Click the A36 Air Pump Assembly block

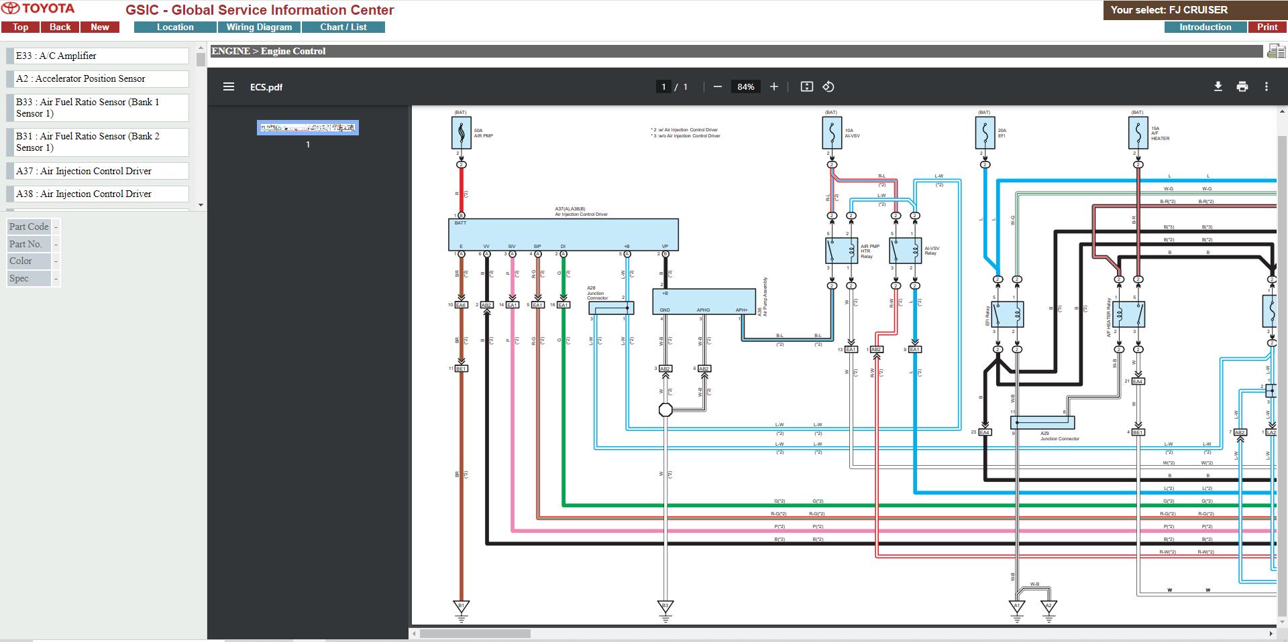coord(704,302)
